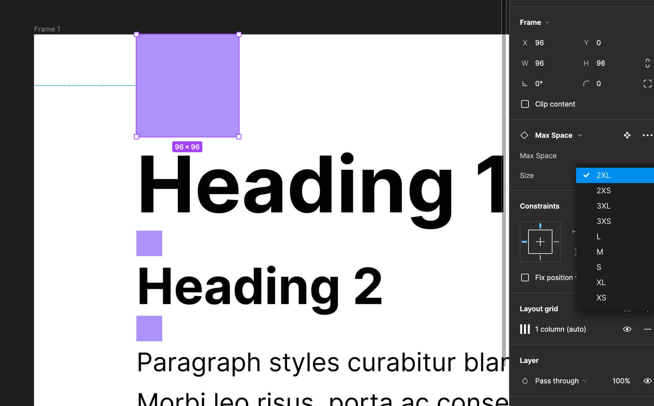
Task: Enable Fix position checkbox
Action: (x=525, y=277)
